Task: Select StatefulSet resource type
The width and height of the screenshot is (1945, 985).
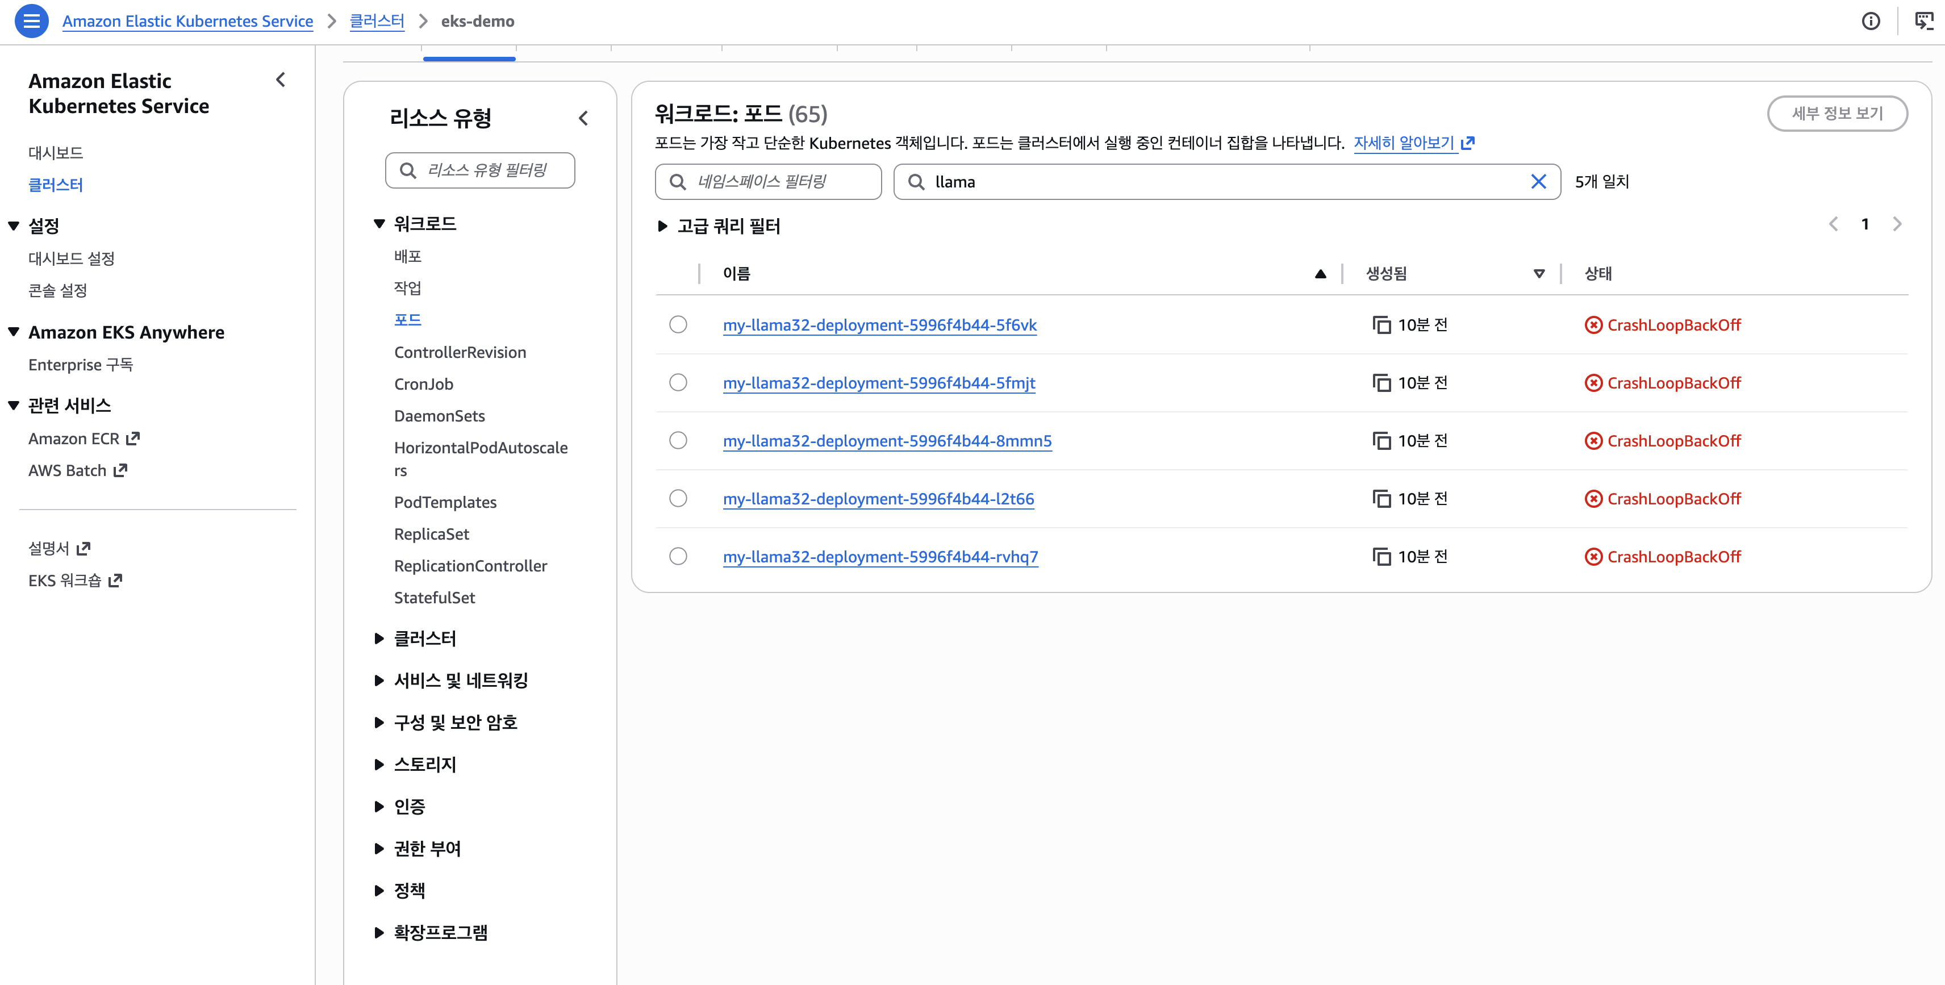Action: tap(434, 598)
